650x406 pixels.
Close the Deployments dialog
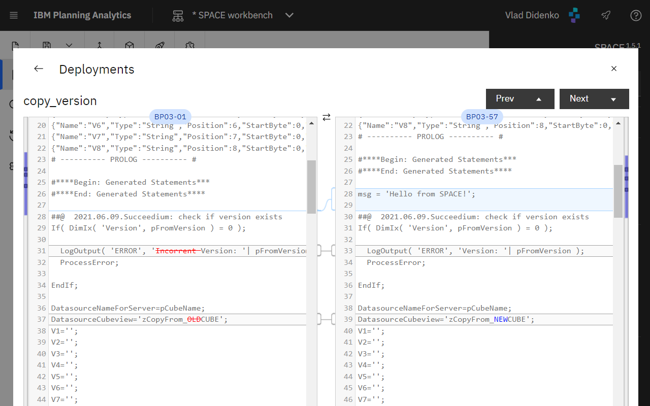(x=614, y=69)
